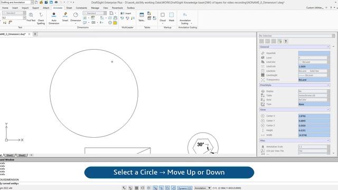Click the trash table icon in Tables group
Image resolution: width=338 pixels, height=190 pixels.
(x=149, y=18)
